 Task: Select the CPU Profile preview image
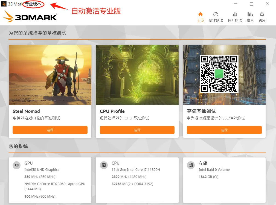click(x=137, y=75)
